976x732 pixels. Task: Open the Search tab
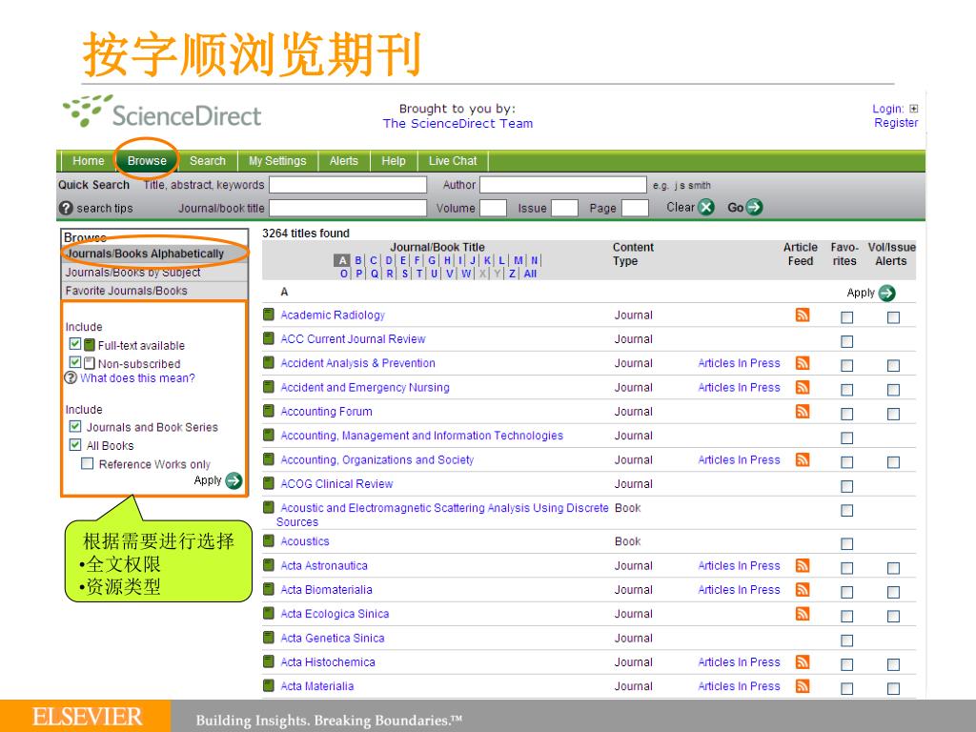coord(207,160)
